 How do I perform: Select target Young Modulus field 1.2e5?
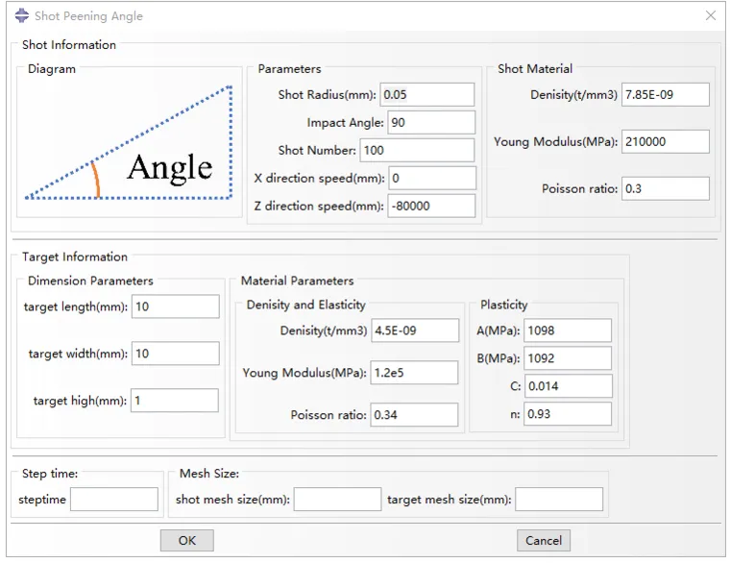click(414, 373)
